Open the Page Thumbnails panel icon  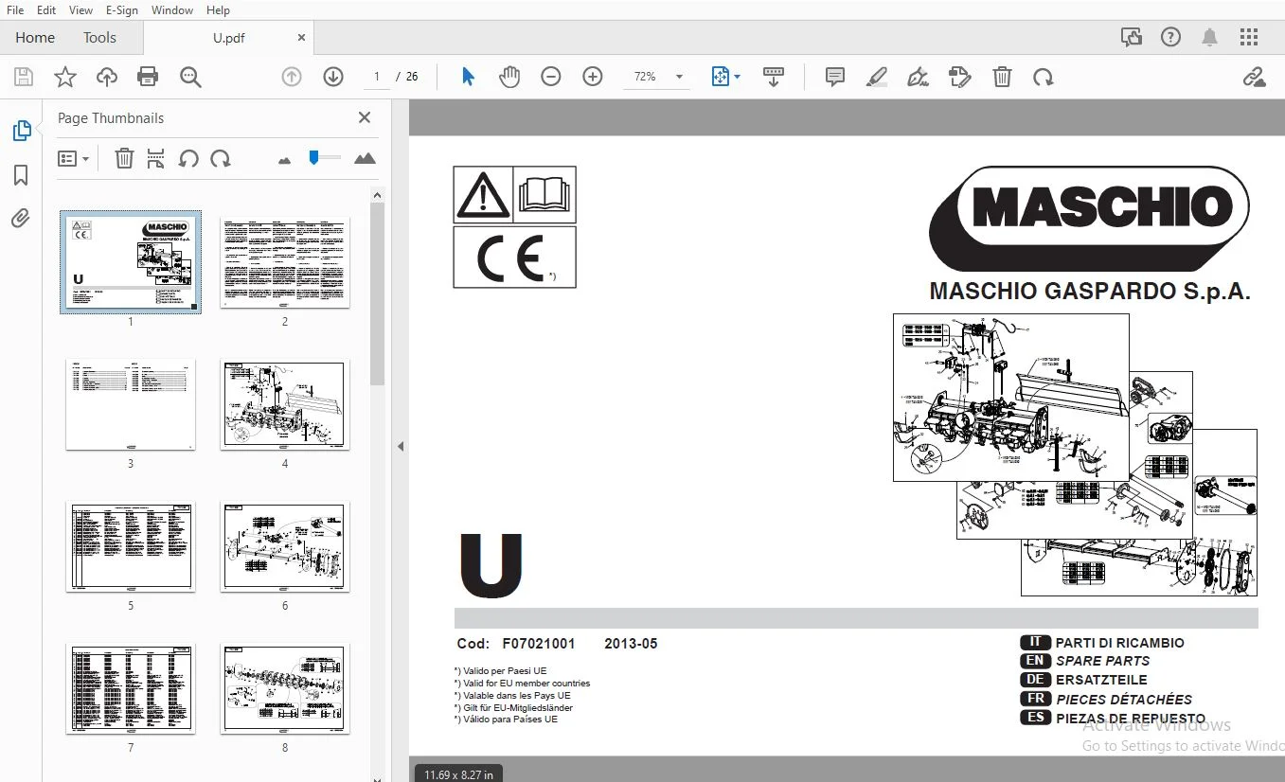(21, 131)
